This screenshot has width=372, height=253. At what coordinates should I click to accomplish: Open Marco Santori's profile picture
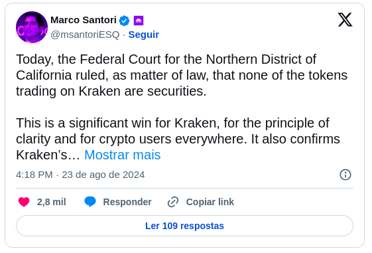point(32,27)
